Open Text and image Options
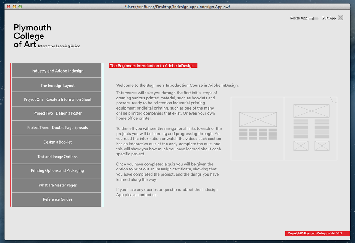Image resolution: width=355 pixels, height=243 pixels. pos(57,157)
